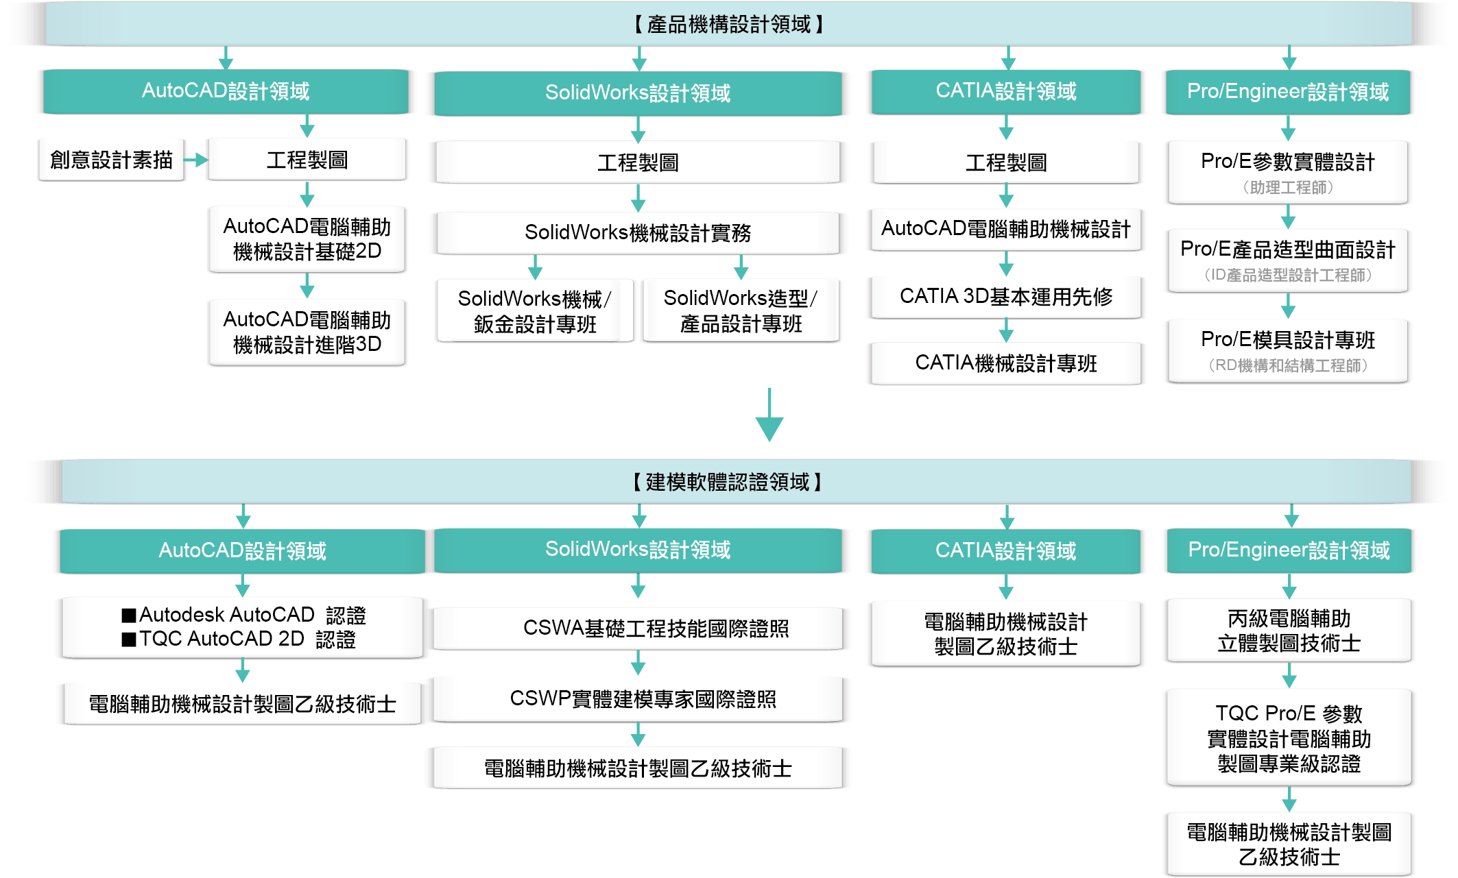The height and width of the screenshot is (878, 1458).
Task: Click the (ID產品造型設計工程師) subtitle
Action: point(1288,276)
